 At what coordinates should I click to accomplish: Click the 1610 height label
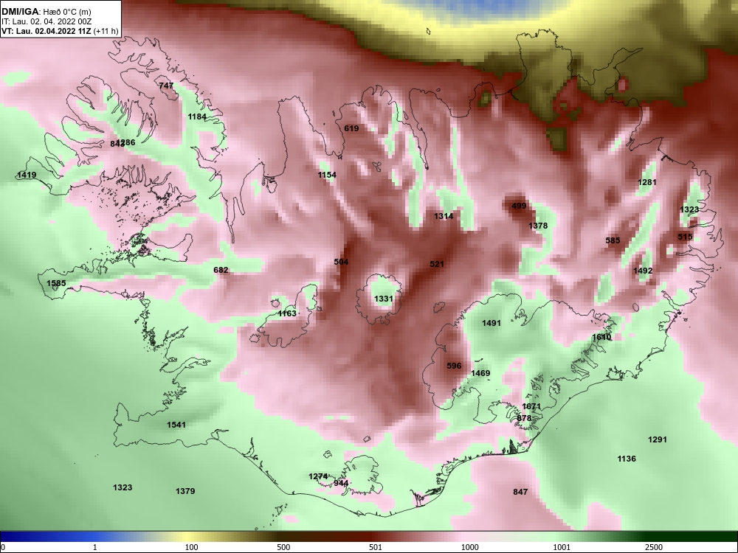coord(601,337)
